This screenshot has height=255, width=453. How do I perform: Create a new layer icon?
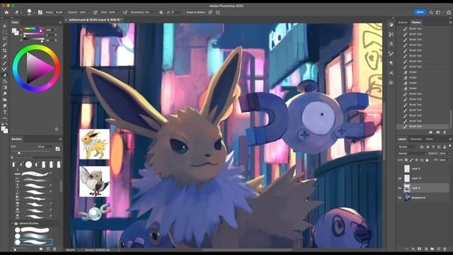[439, 249]
